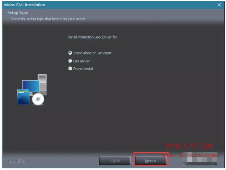Viewport: 226px width, 170px height.
Task: Click the installer computer and disc graphic
Action: (32, 90)
